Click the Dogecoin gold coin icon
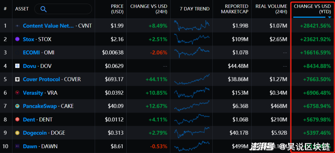Image resolution: width=335 pixels, height=153 pixels. coord(18,133)
